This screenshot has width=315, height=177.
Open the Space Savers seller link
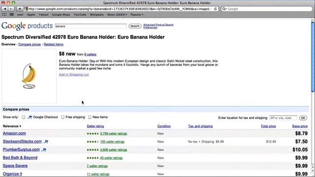pos(15,166)
